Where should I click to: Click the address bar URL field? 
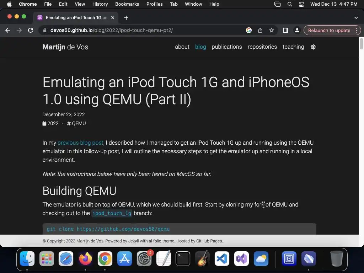coord(144,31)
